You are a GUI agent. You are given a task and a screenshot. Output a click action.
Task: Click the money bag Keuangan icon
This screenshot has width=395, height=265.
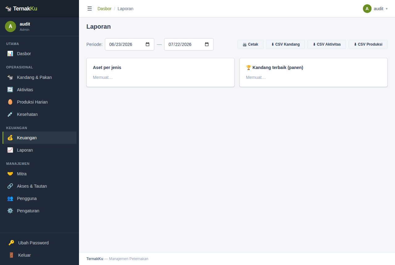(10, 138)
